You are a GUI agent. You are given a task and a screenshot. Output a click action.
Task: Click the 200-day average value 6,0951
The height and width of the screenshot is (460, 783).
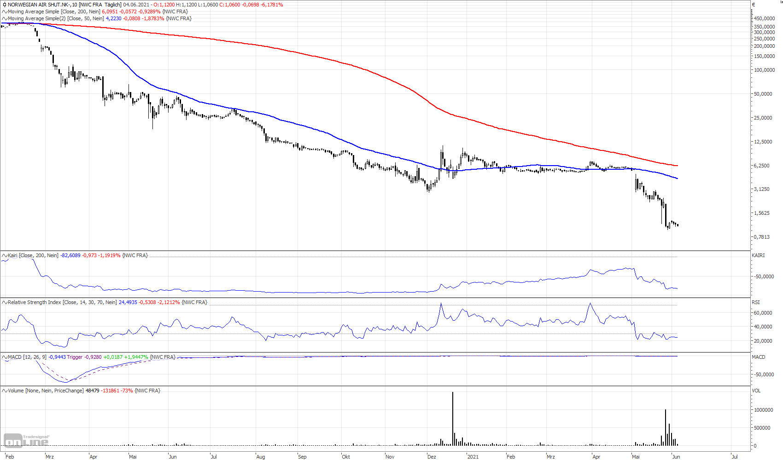[110, 11]
